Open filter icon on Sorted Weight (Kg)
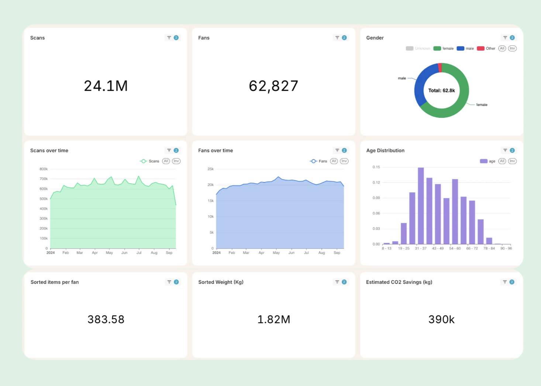The height and width of the screenshot is (386, 541). [337, 282]
